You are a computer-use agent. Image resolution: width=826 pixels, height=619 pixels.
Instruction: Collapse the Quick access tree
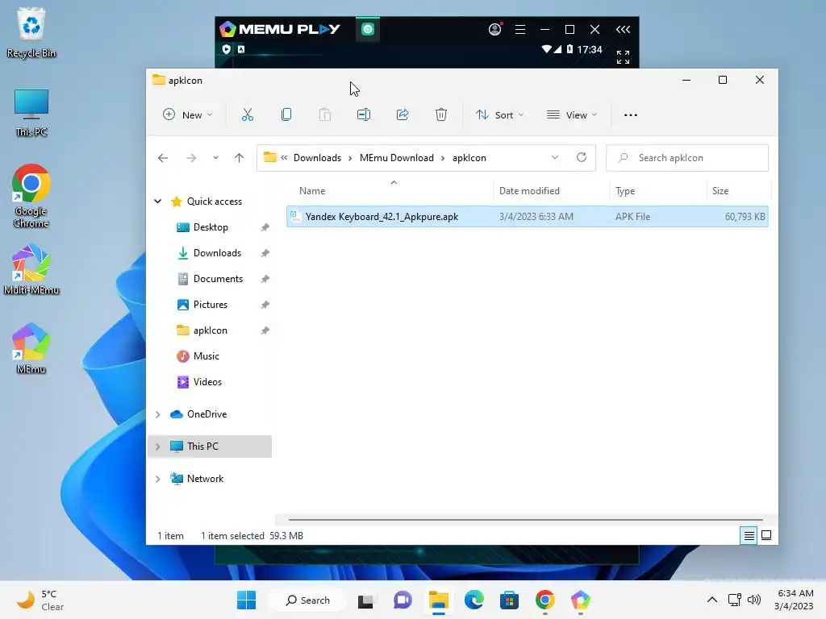[157, 201]
